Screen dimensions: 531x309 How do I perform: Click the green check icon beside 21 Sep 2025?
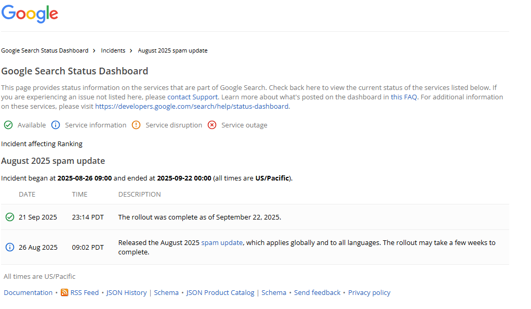[x=9, y=217]
